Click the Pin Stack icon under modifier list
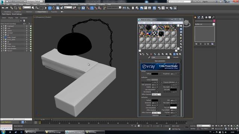 click(196, 44)
